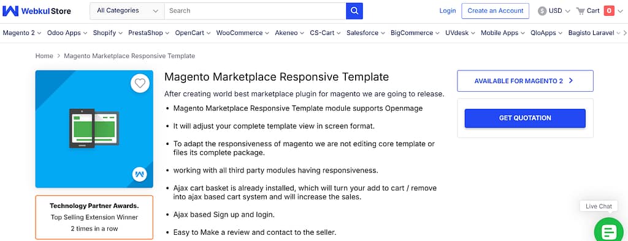Click the blue search magnifier button
The width and height of the screenshot is (628, 241).
(x=354, y=11)
